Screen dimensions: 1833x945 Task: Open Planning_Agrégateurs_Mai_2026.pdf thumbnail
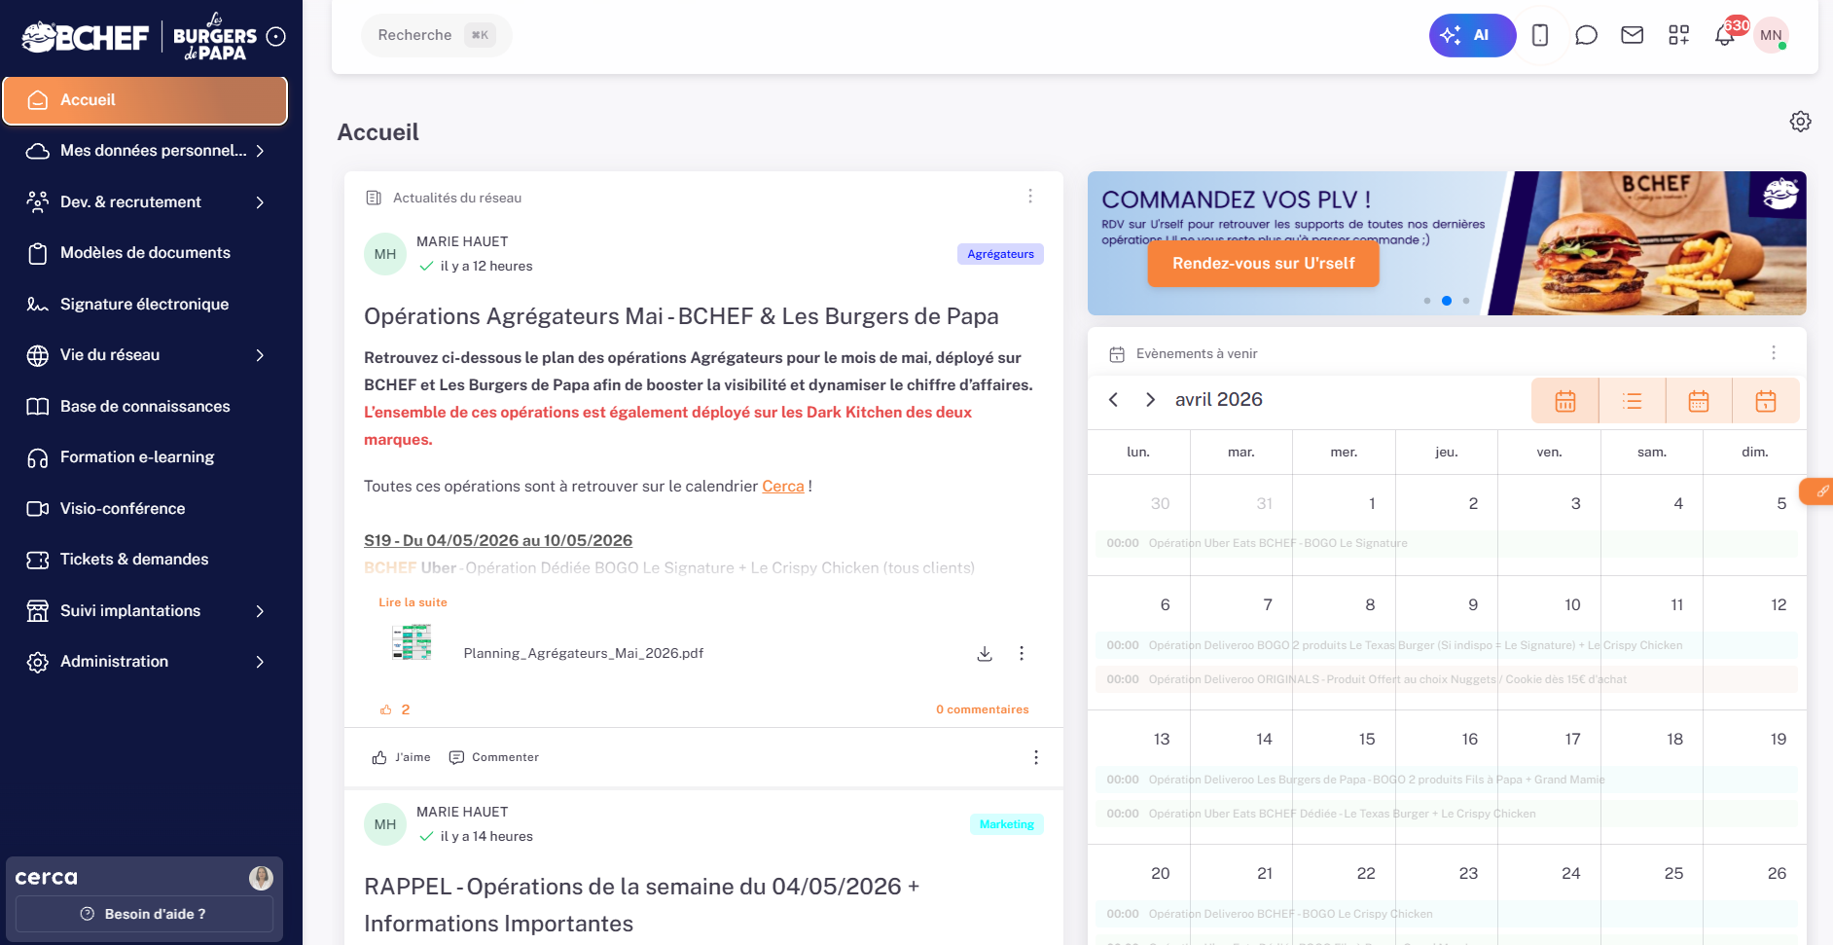pyautogui.click(x=412, y=643)
